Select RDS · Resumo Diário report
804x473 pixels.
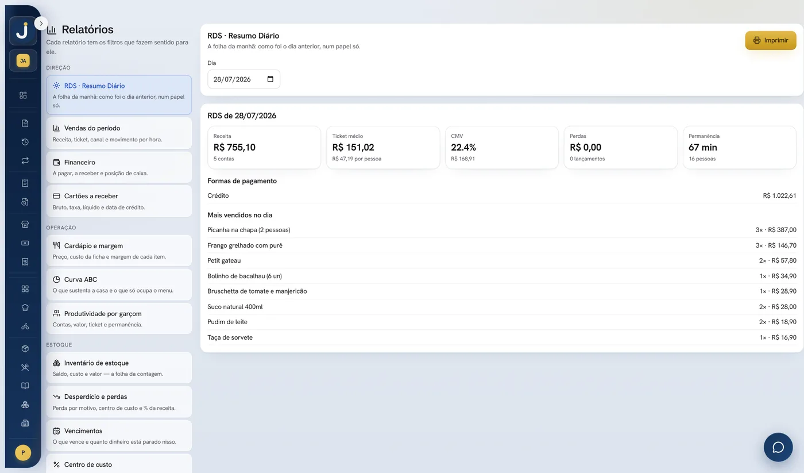(119, 95)
